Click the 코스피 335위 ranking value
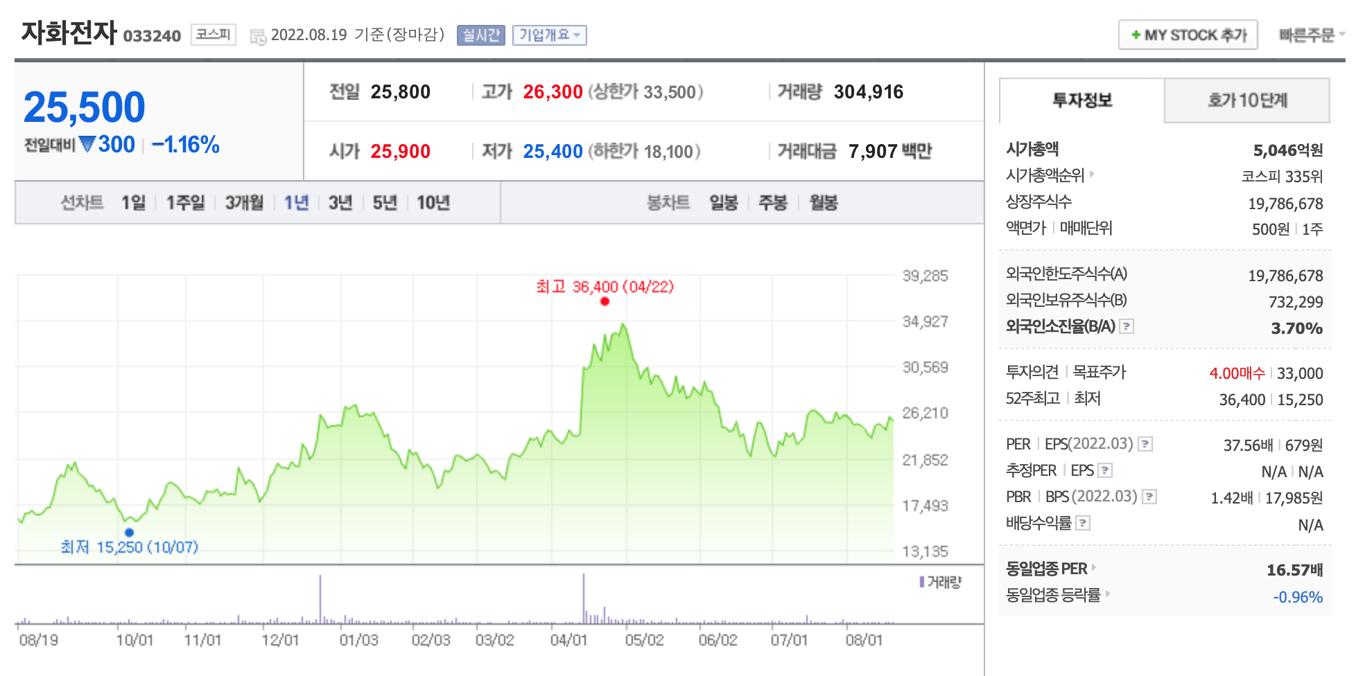 point(1282,177)
